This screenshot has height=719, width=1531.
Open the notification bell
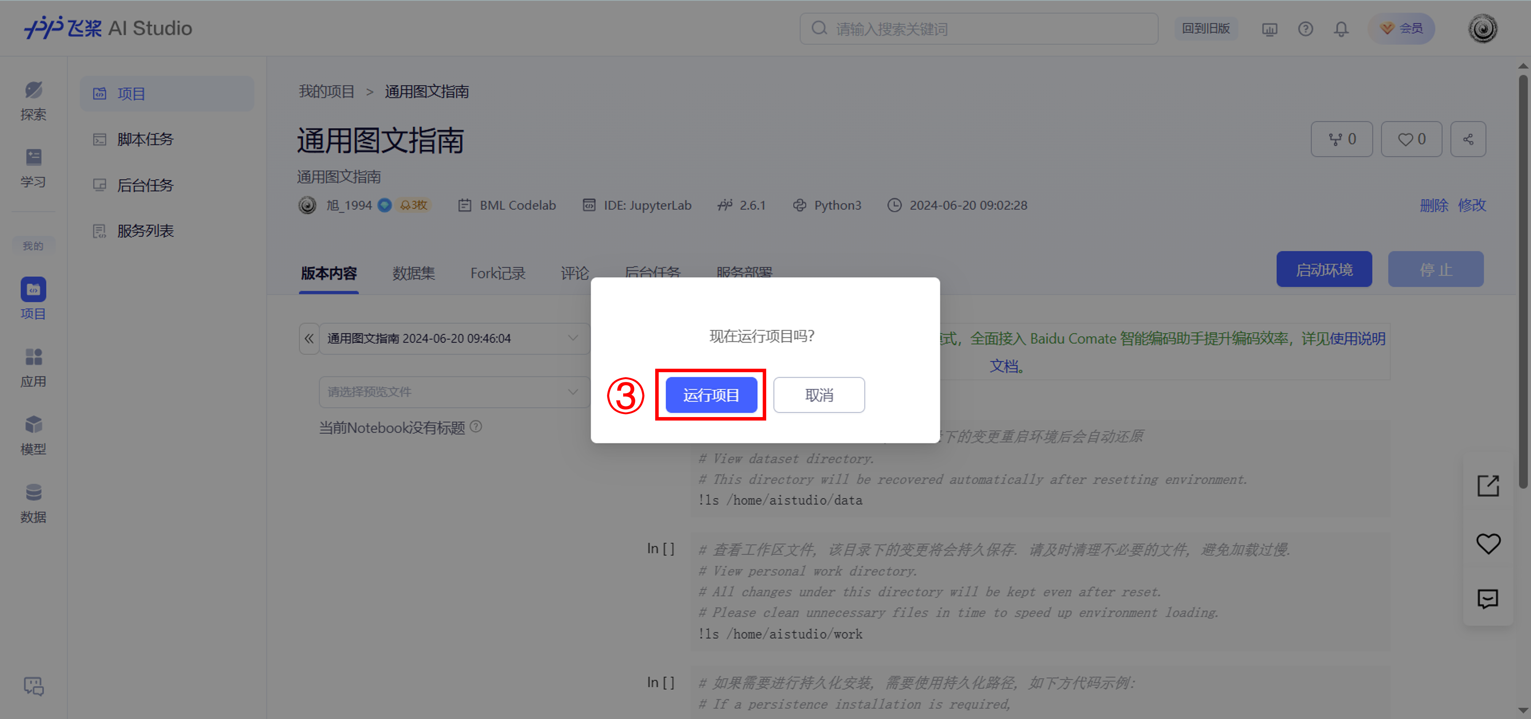pos(1341,28)
